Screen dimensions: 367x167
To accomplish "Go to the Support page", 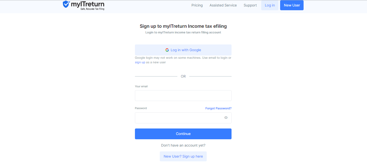I will coord(250,5).
